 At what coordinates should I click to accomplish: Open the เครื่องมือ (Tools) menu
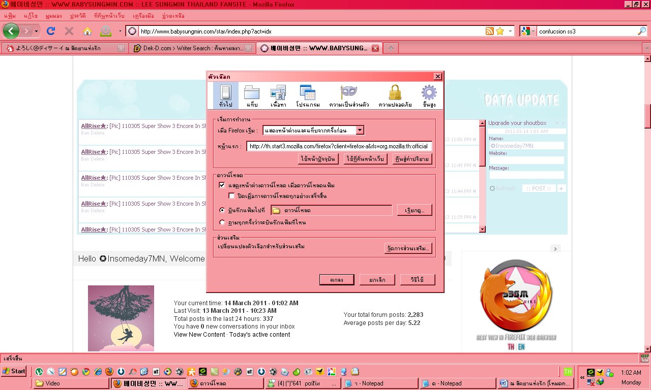[143, 16]
